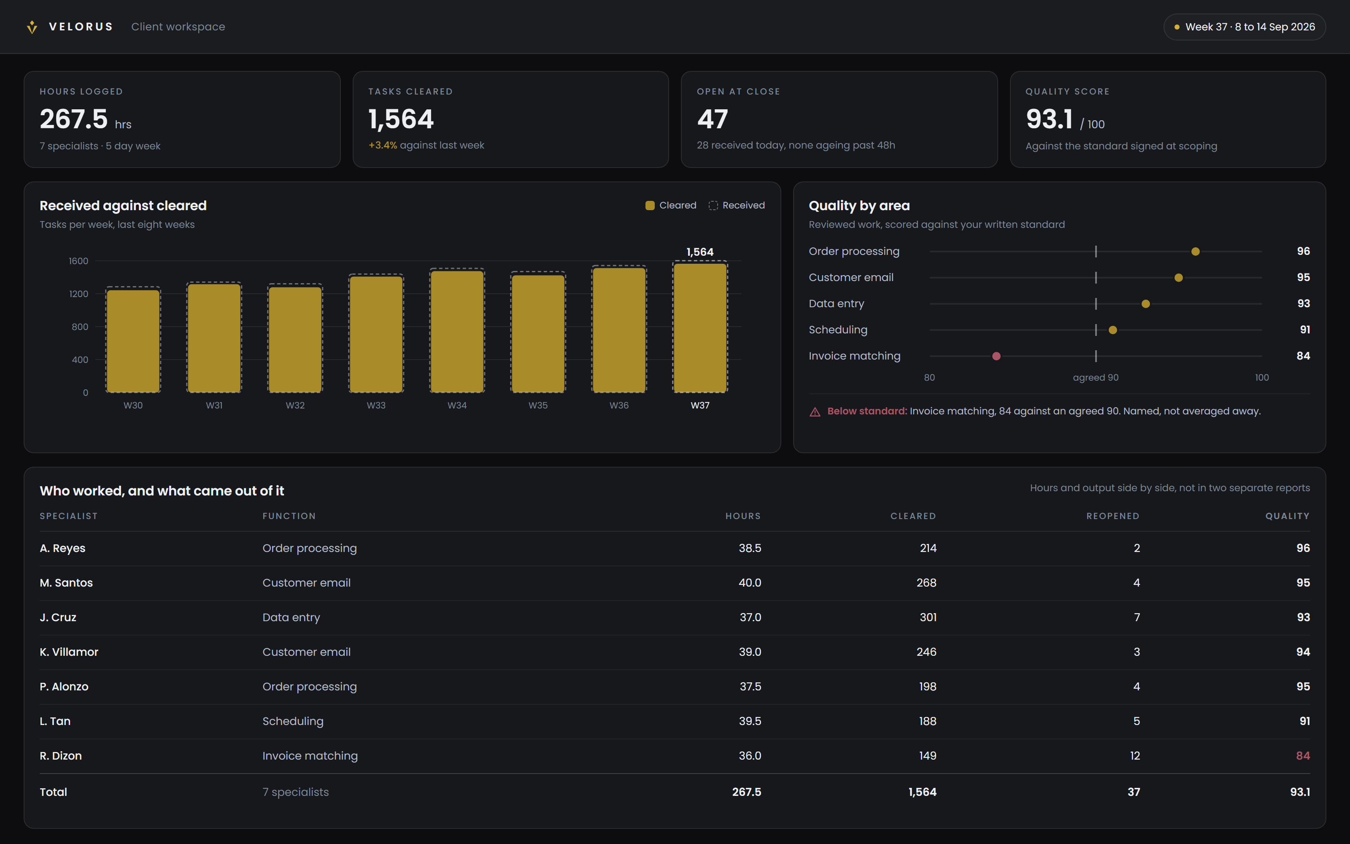Click the Velorus logo icon

32,27
